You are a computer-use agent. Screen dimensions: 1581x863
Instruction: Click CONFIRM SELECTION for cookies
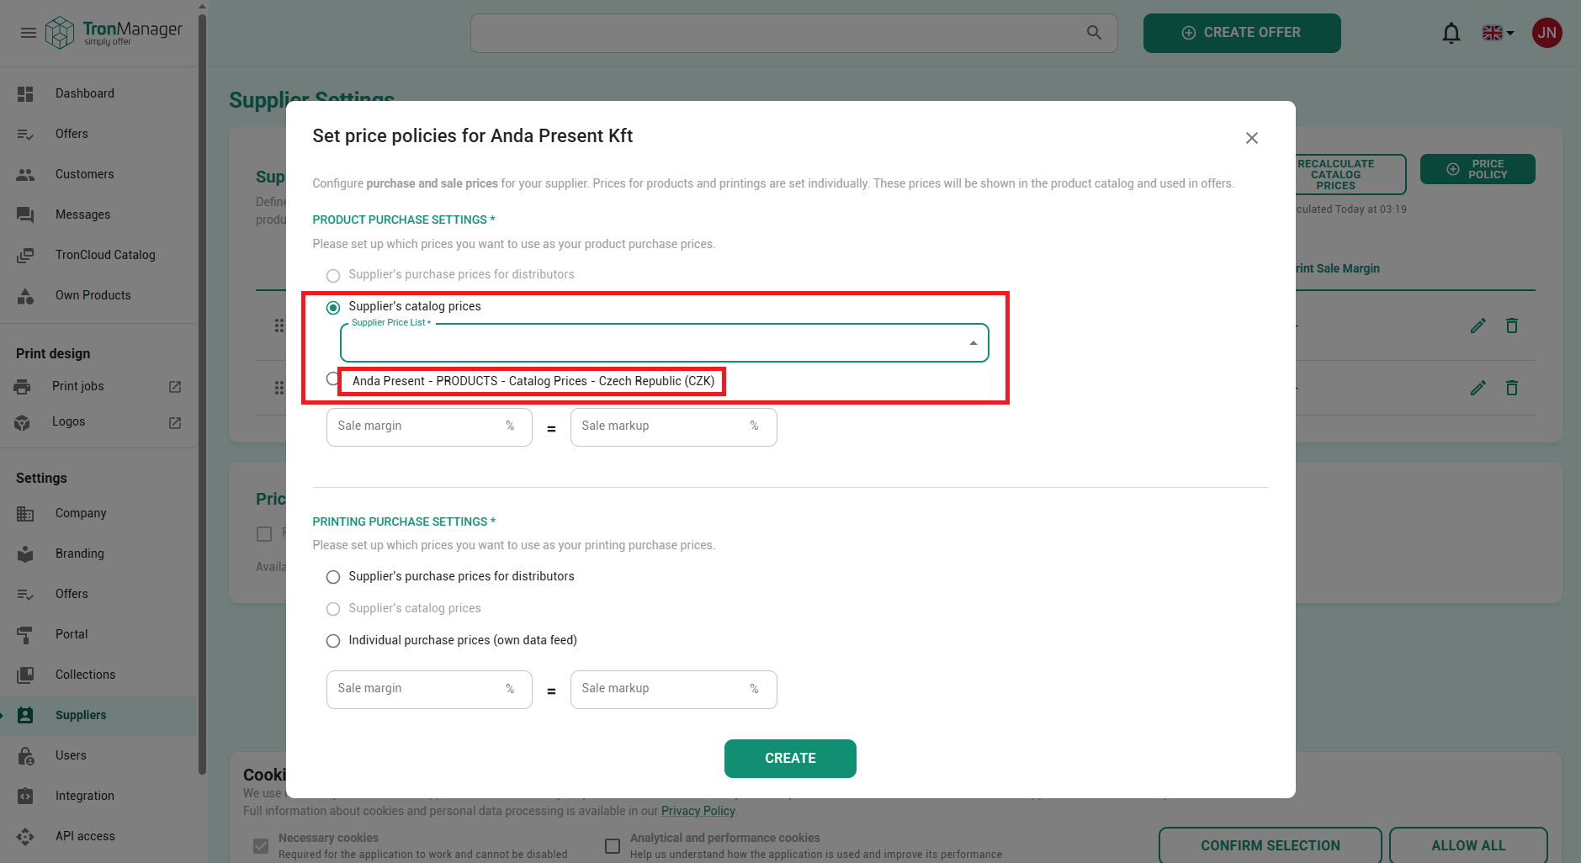1271,845
